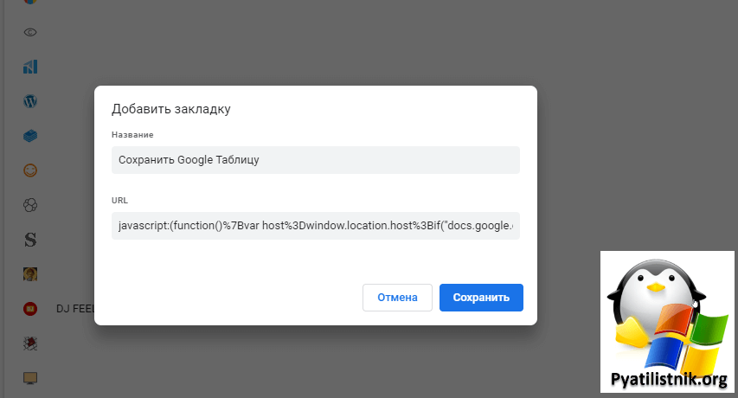Select the bar chart bookmark icon
Screen dimensions: 738x398
click(x=30, y=67)
